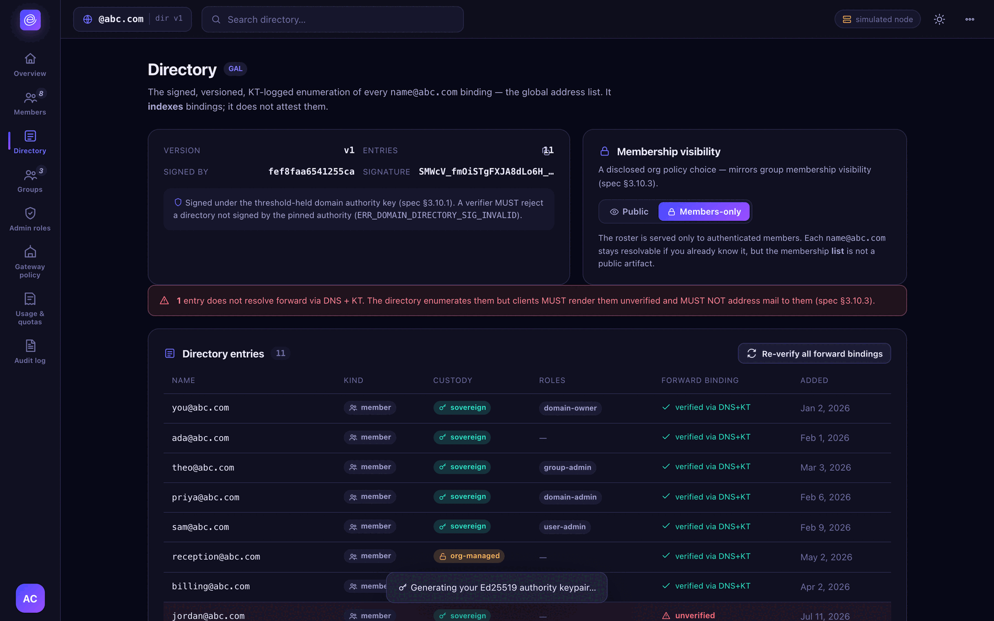
Task: Click the shield icon in signing note
Action: coord(178,203)
